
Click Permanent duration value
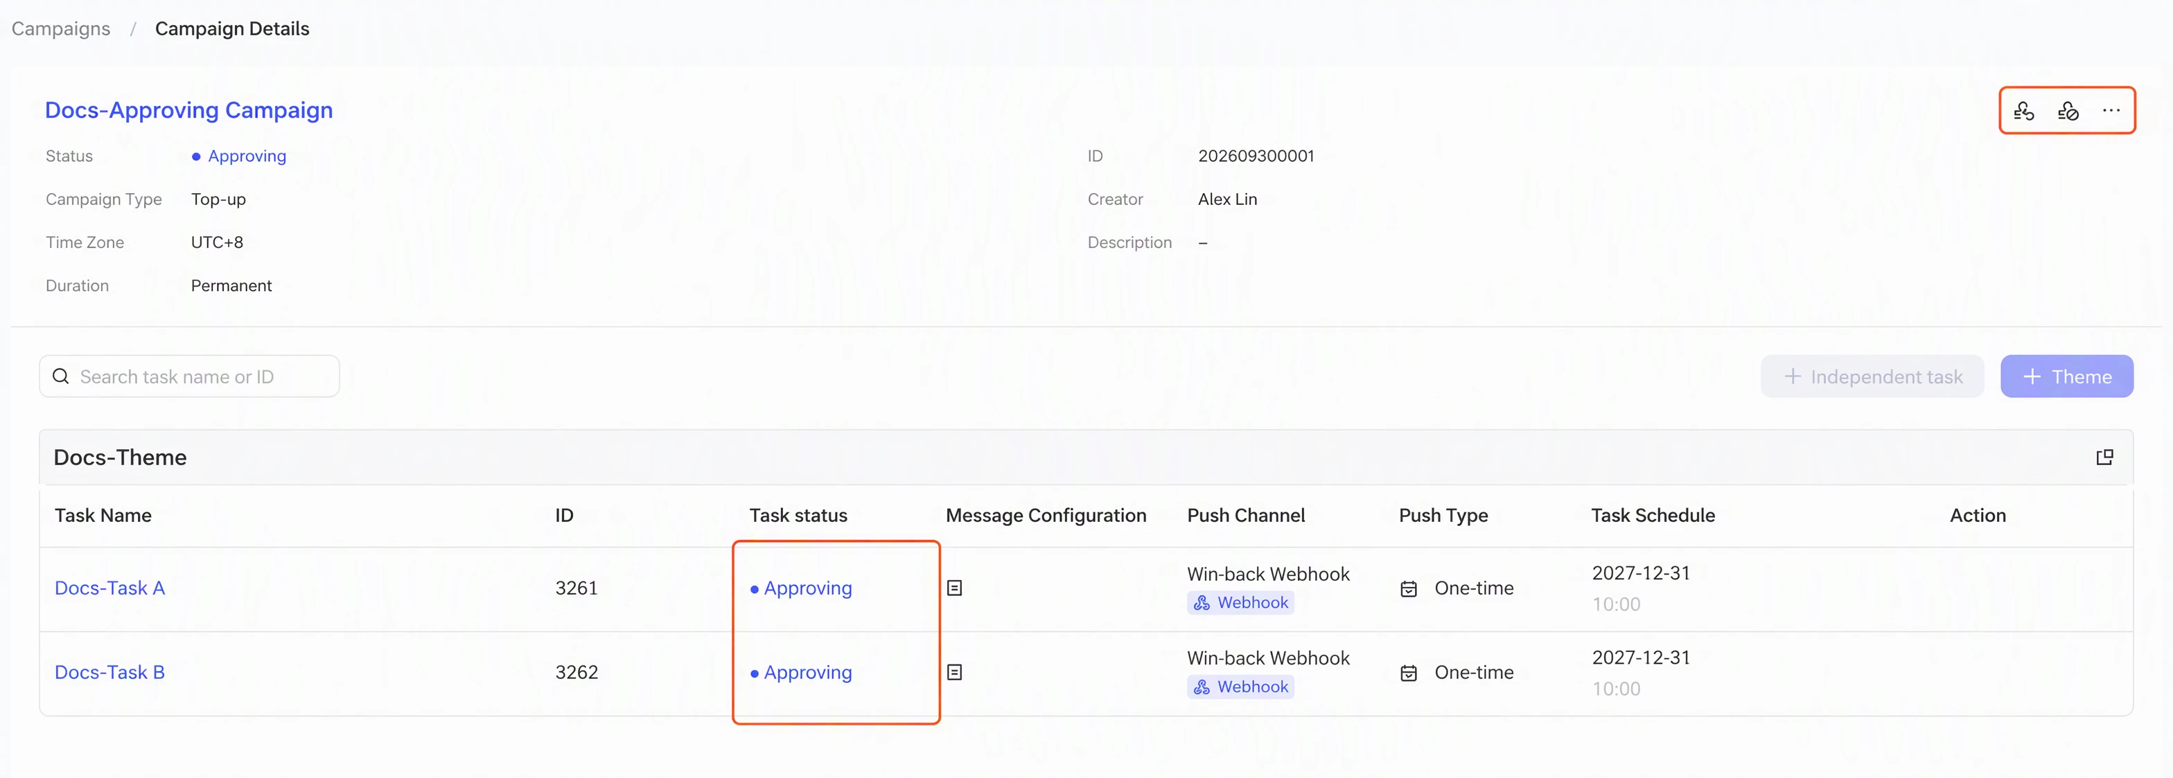pos(231,286)
